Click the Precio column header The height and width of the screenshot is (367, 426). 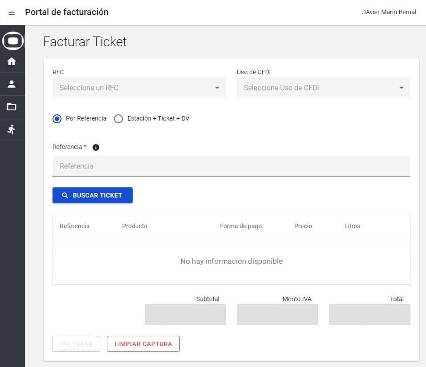[303, 226]
